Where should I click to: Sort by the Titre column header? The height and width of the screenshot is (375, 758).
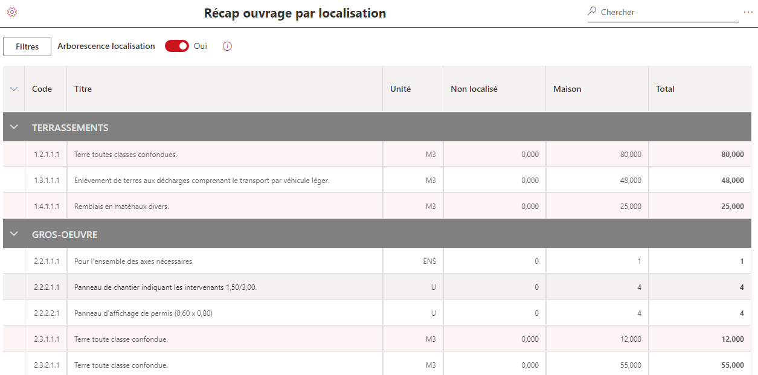point(83,89)
